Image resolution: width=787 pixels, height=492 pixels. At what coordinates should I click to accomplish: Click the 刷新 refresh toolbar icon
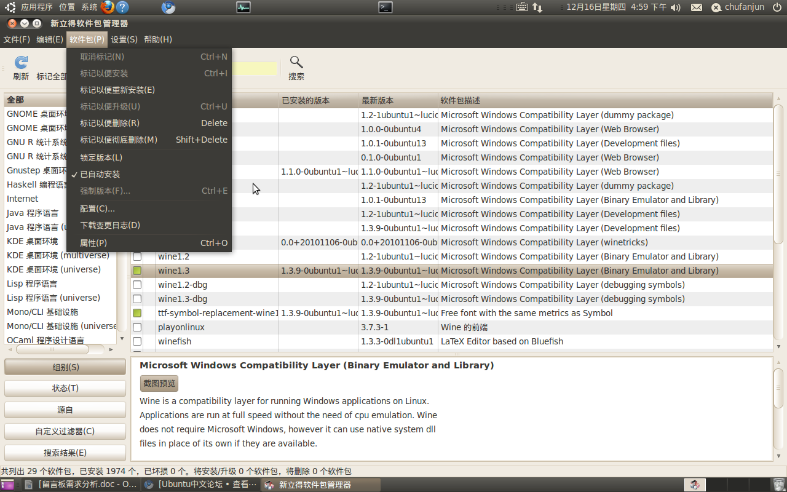pos(21,62)
